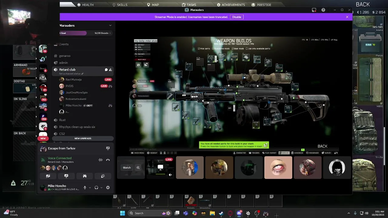
Task: Open Windows Start menu
Action: (122, 213)
